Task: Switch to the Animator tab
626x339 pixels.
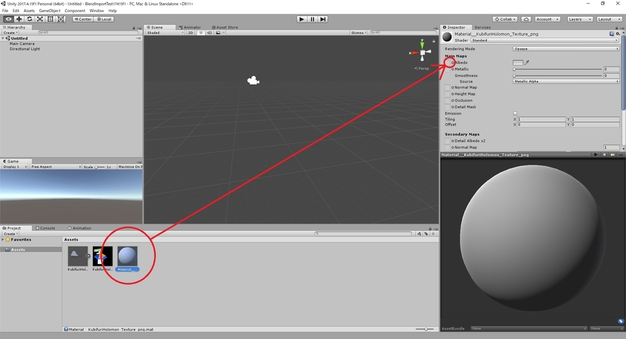Action: tap(190, 27)
